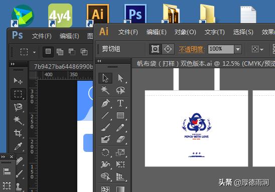
Task: Select the Crop tool in Photoshop
Action: click(x=18, y=133)
